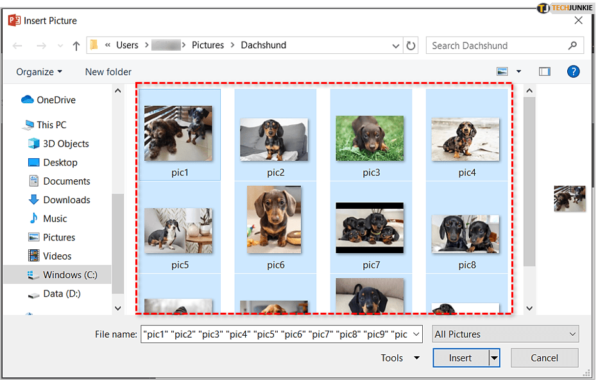Open the Insert button dropdown arrow
Viewport: 598px width, 380px height.
(494, 358)
